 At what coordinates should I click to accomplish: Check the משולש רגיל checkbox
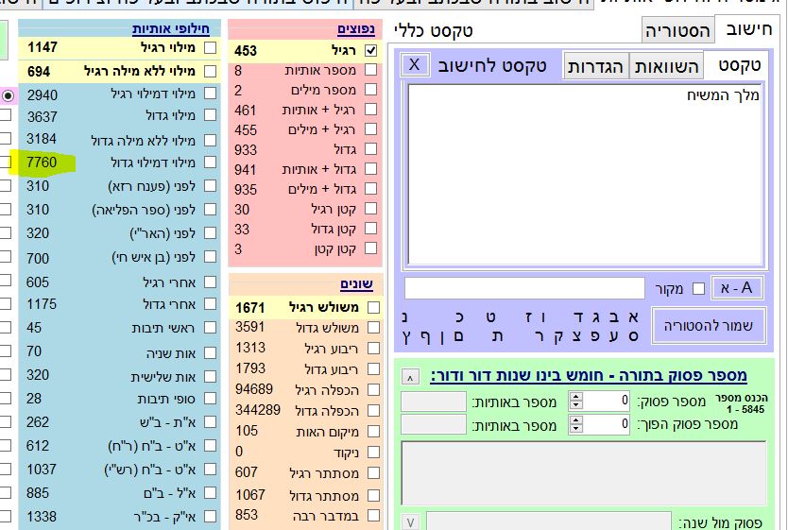click(x=369, y=307)
